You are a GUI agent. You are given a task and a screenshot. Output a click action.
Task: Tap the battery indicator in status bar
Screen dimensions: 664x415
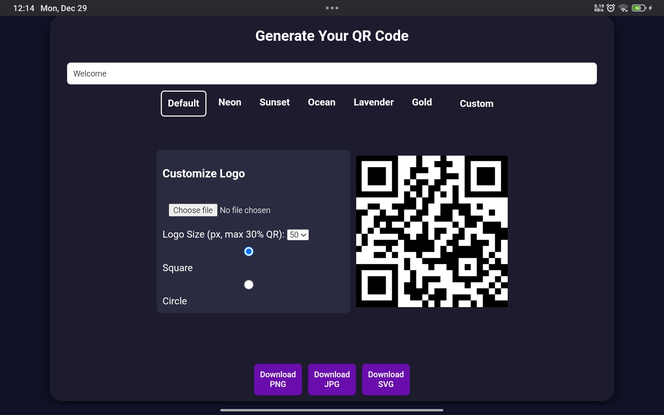point(638,8)
